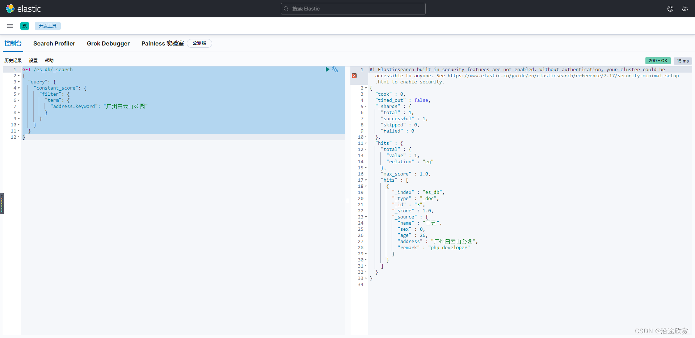This screenshot has width=695, height=338.
Task: Click the "failed" : 0 line
Action: [x=397, y=131]
